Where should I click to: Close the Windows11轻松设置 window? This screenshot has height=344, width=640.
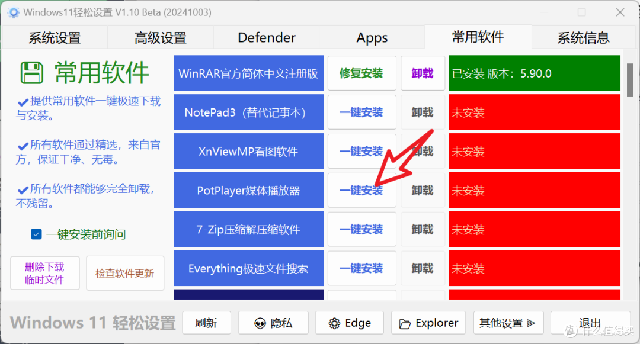620,12
